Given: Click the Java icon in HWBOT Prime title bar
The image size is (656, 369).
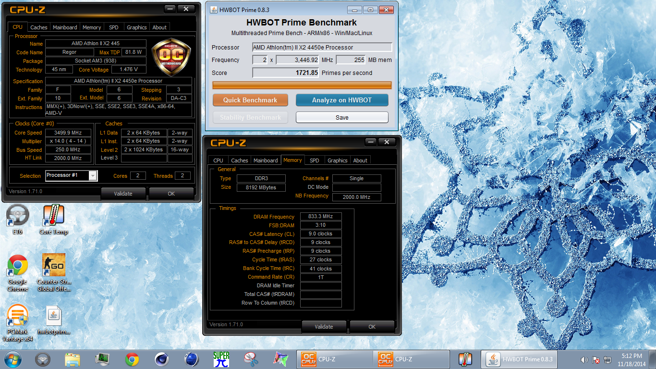Looking at the screenshot, I should click(x=213, y=10).
